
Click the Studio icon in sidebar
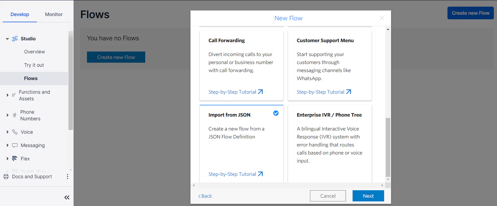pyautogui.click(x=15, y=39)
